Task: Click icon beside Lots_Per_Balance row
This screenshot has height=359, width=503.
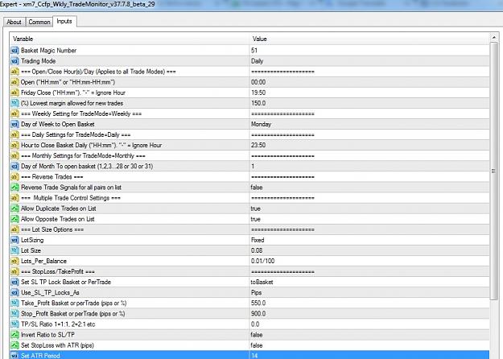Action: [x=14, y=261]
